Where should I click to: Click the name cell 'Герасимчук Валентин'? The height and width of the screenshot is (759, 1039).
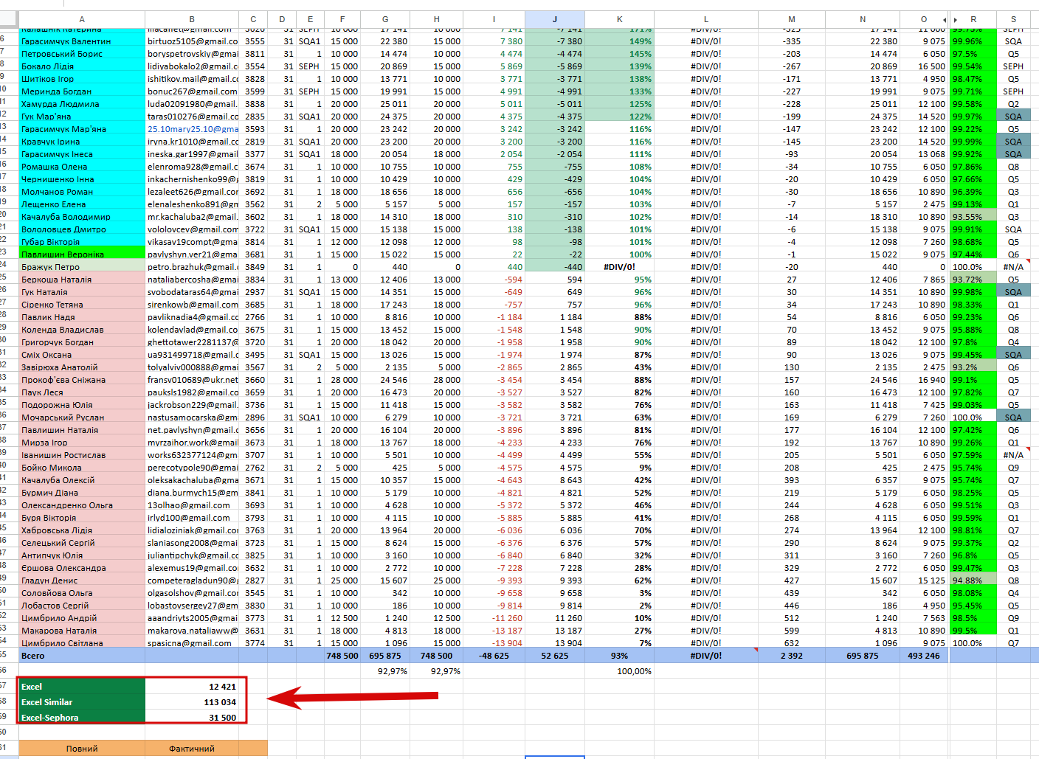[x=82, y=41]
